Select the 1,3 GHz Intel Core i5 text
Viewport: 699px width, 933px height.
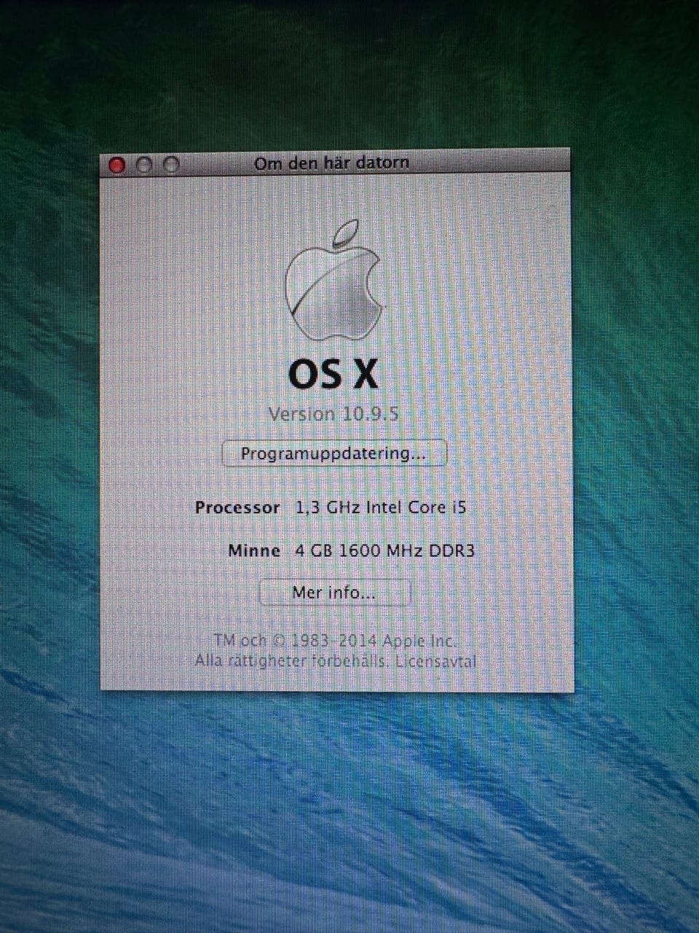click(380, 507)
